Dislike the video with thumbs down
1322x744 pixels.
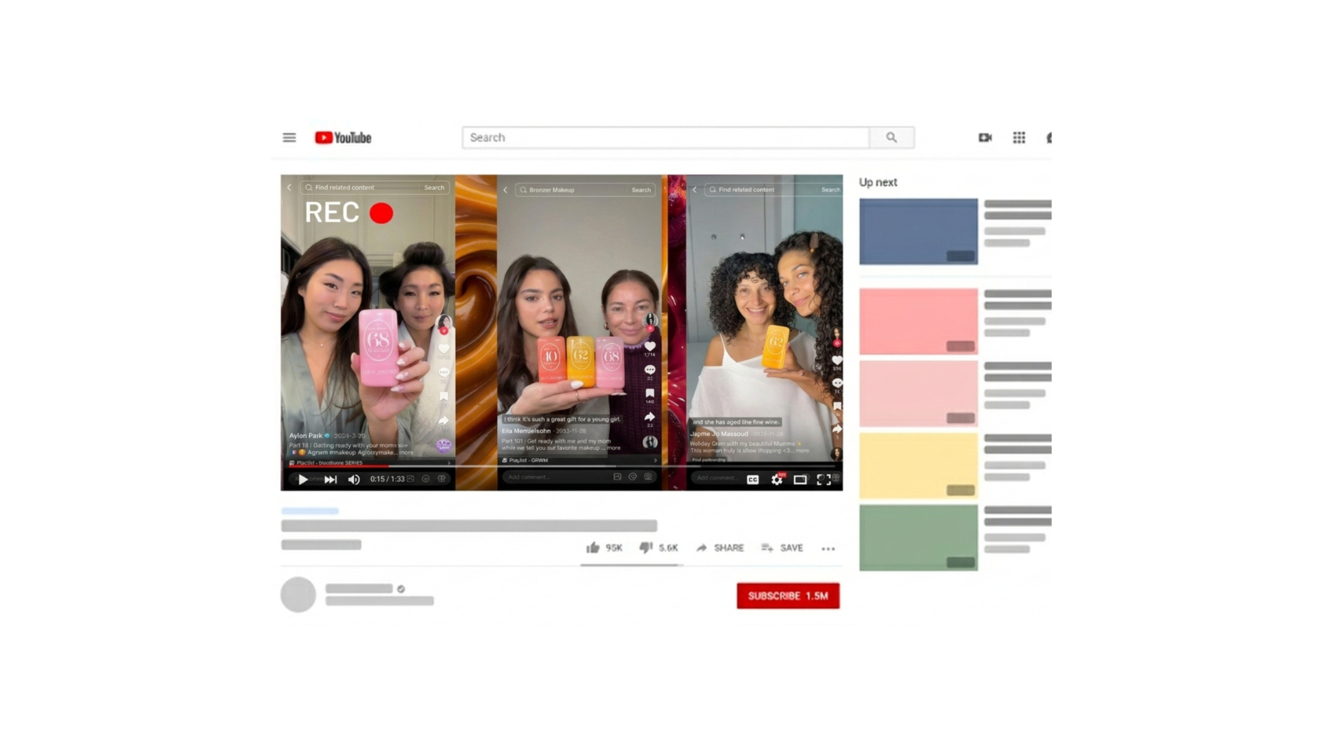click(x=646, y=548)
